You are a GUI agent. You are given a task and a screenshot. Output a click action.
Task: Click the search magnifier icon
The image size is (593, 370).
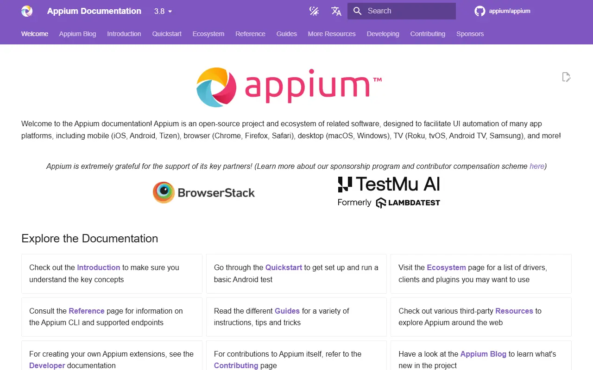pos(357,11)
